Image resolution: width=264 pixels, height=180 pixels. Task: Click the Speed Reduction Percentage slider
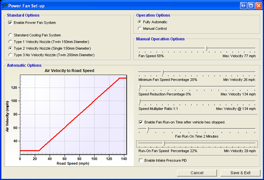(140, 87)
